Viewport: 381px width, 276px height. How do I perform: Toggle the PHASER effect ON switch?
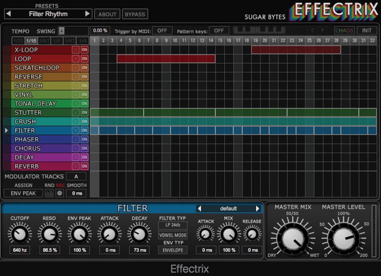point(85,140)
